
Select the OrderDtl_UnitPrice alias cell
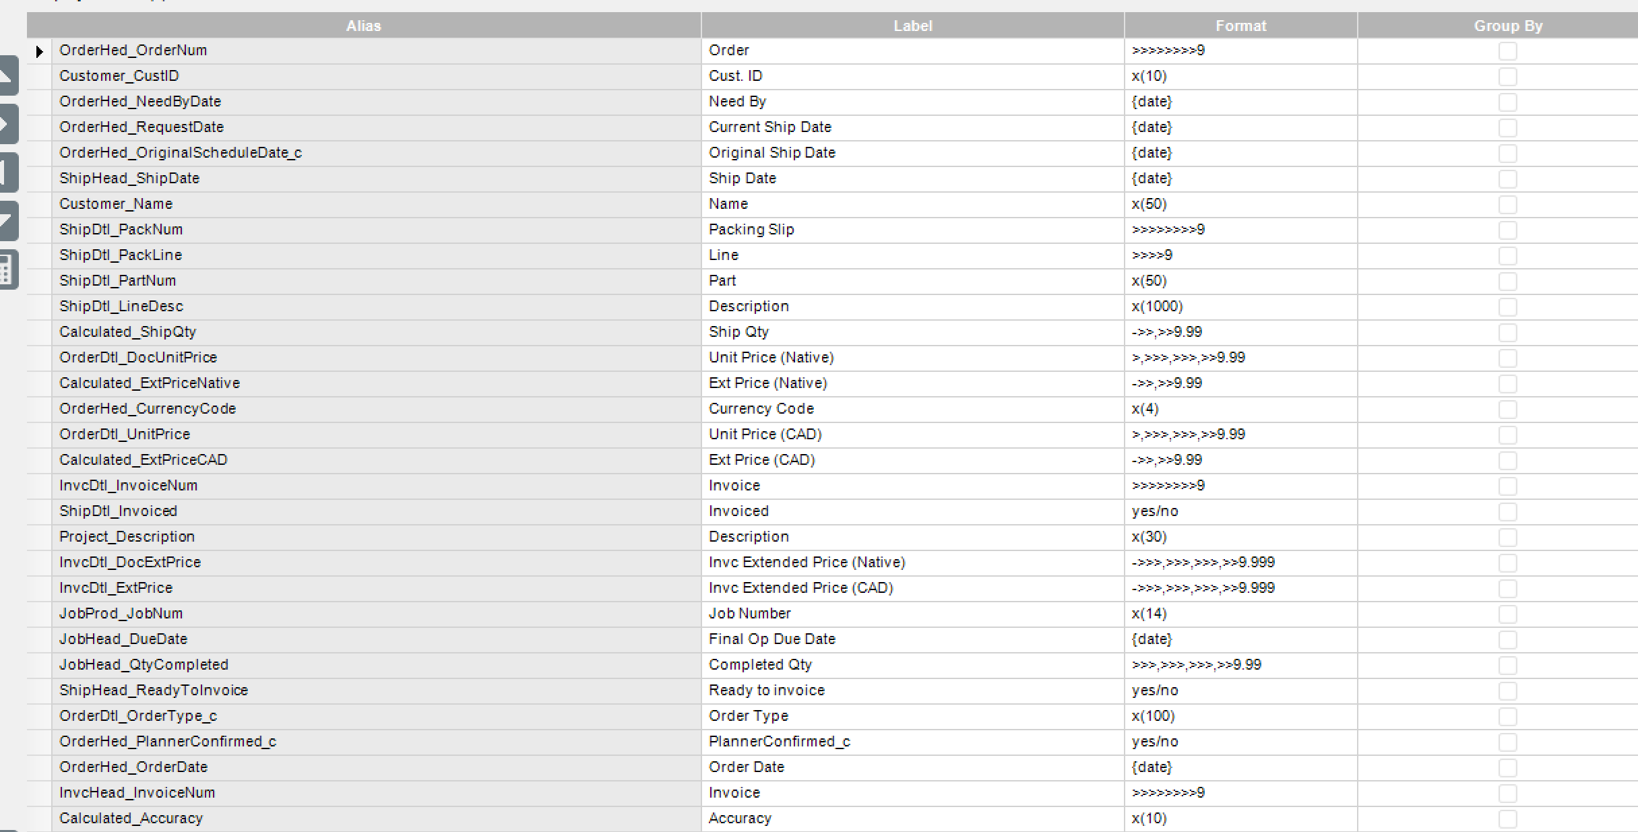coord(377,435)
